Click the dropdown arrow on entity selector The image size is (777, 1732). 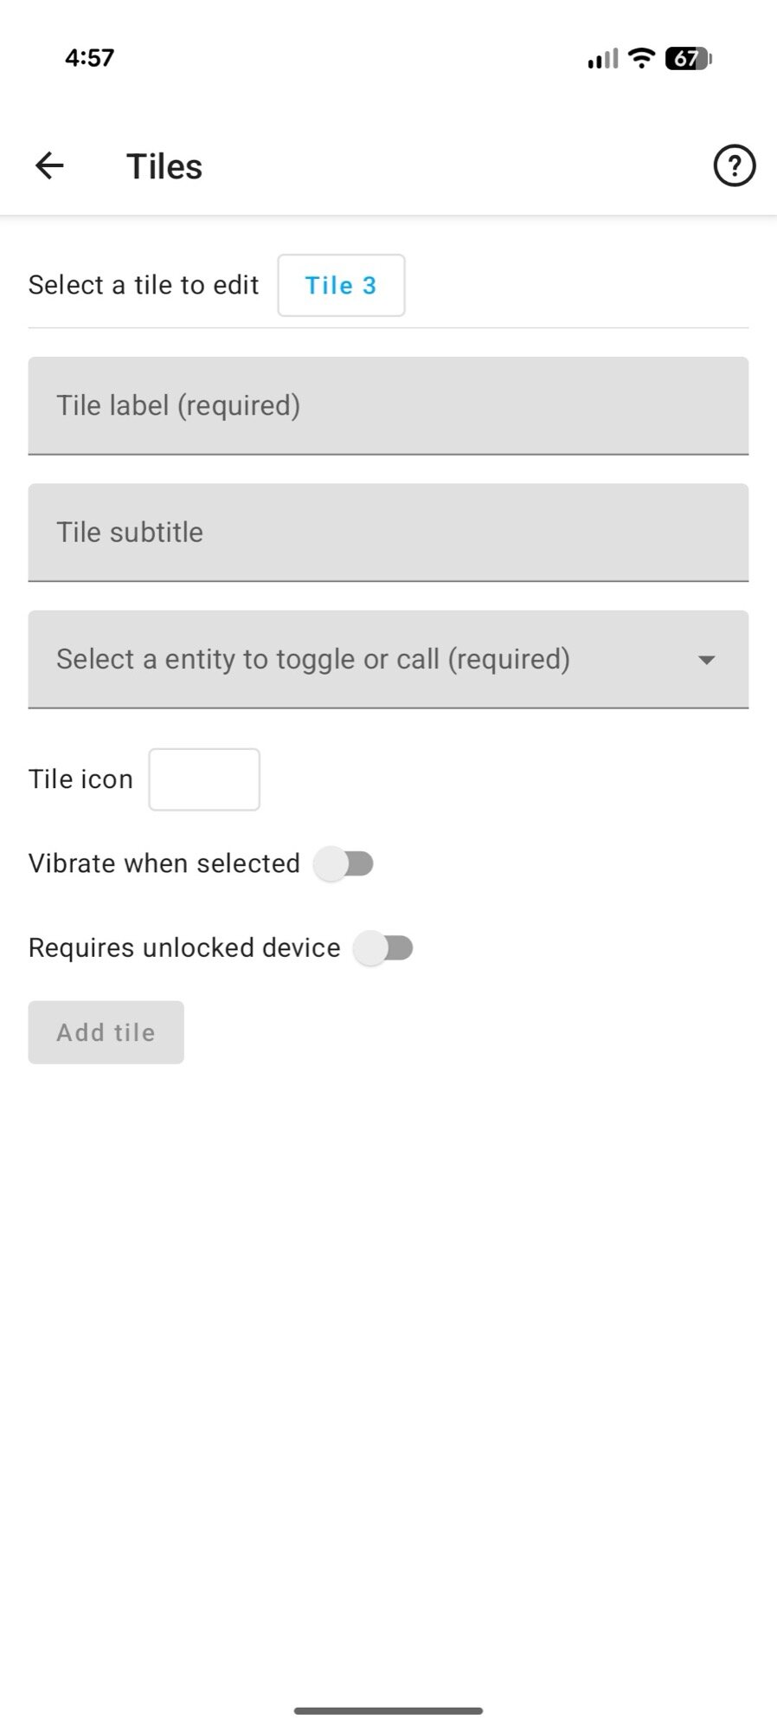pos(709,659)
